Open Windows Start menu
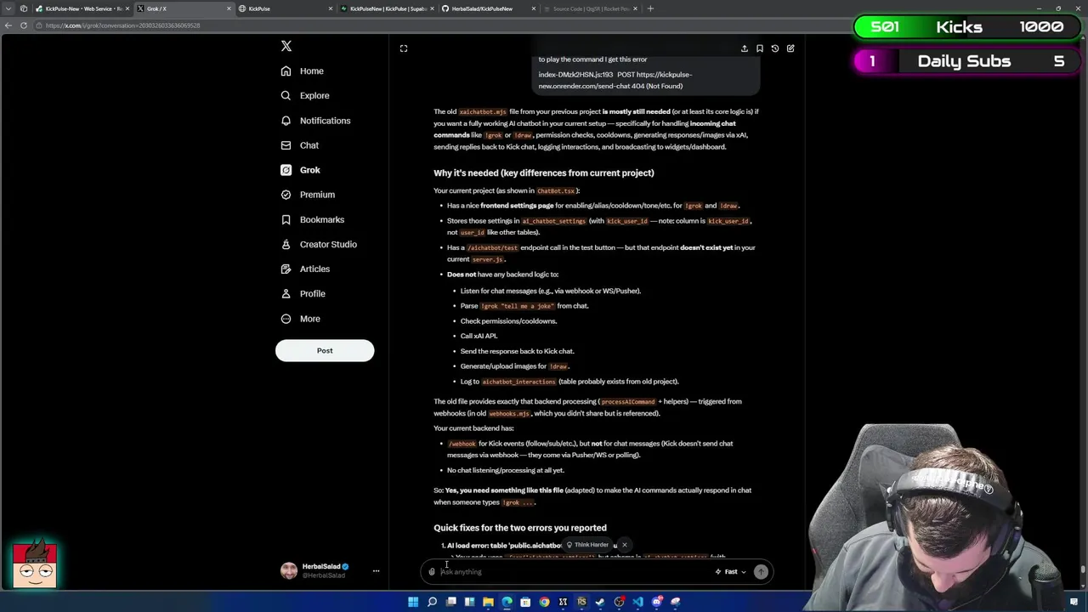 [413, 602]
